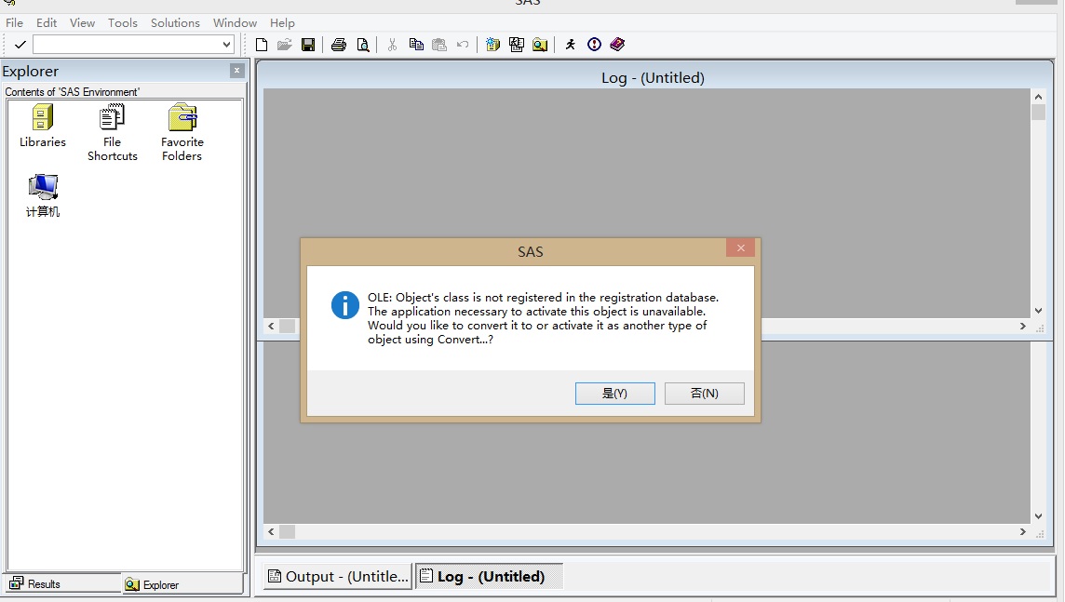Close the SAS OLE dialog
This screenshot has height=602, width=1065.
[740, 247]
